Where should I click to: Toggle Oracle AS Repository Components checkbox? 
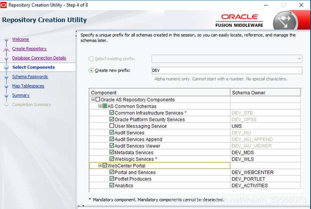[98, 100]
